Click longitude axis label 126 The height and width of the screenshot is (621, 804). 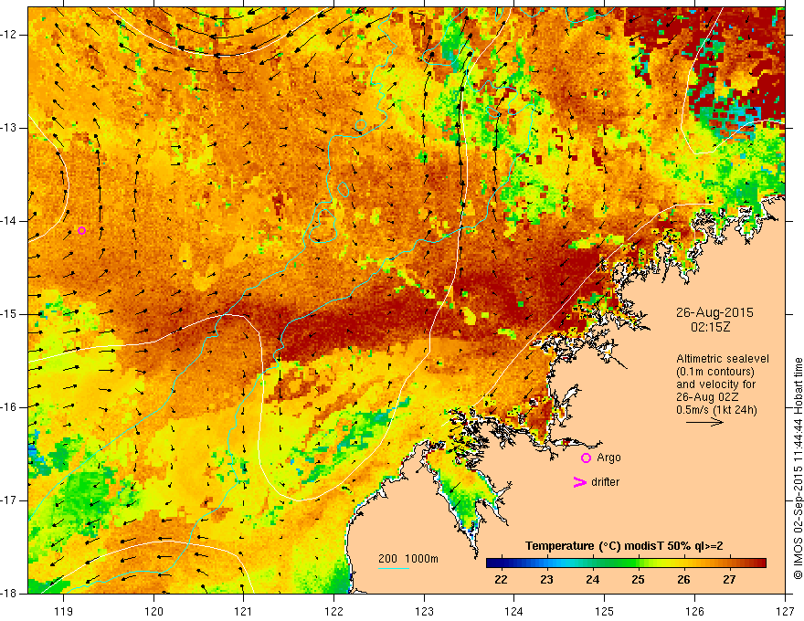[x=694, y=611]
